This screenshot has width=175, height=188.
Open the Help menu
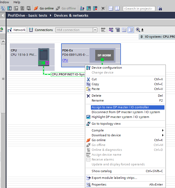coord(17,2)
